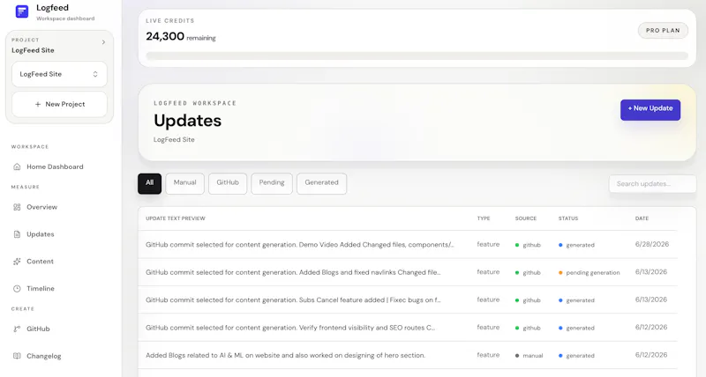This screenshot has height=377, width=706.
Task: Click the Updates document icon
Action: 17,234
